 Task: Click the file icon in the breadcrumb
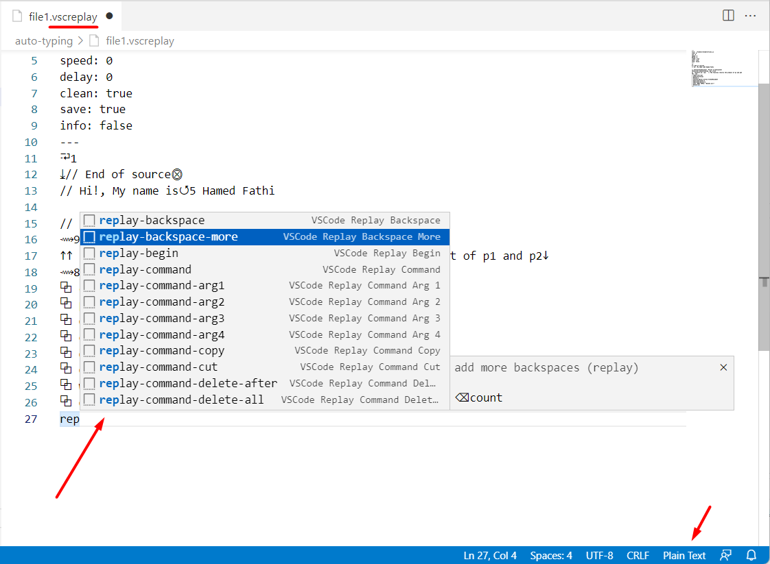pyautogui.click(x=94, y=40)
